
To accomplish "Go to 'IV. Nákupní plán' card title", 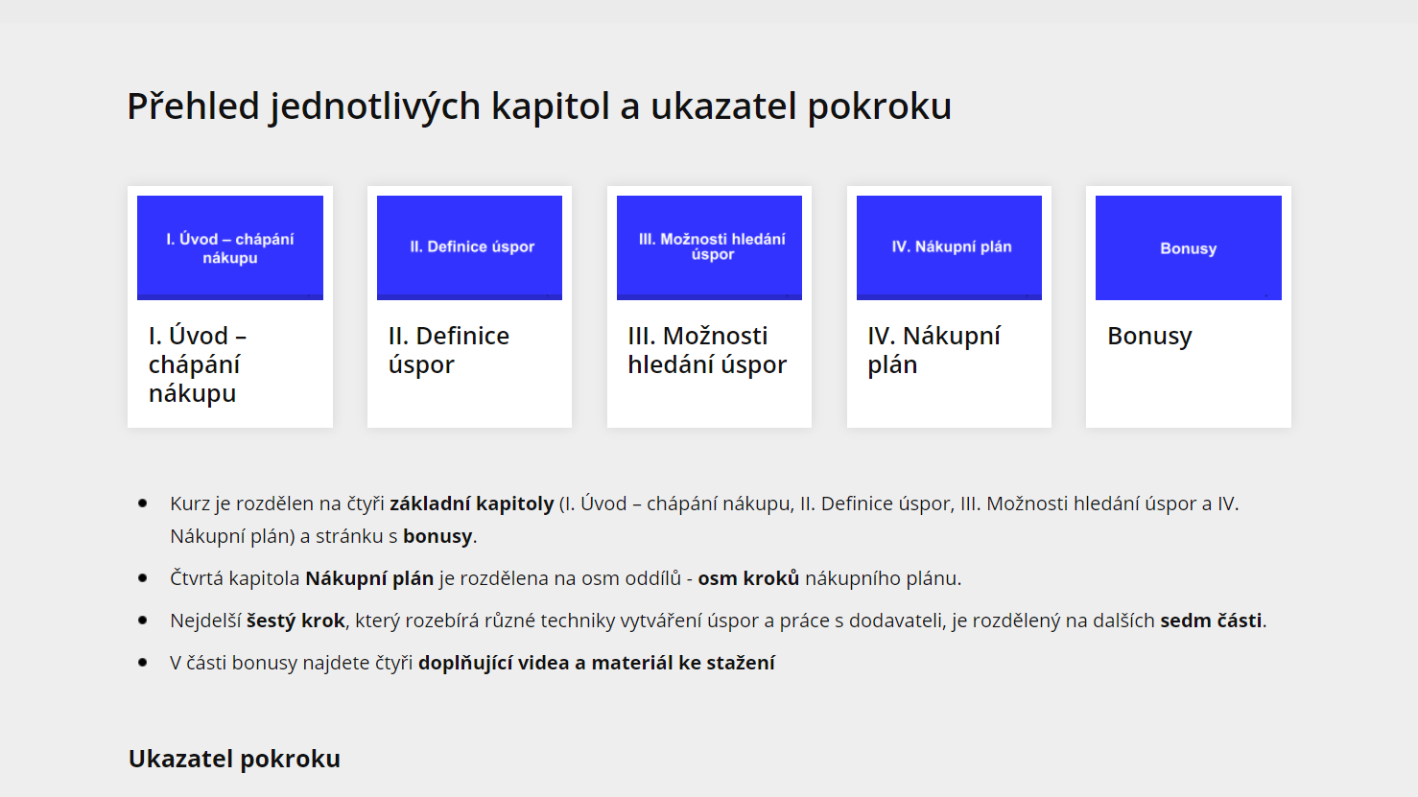I will (934, 350).
